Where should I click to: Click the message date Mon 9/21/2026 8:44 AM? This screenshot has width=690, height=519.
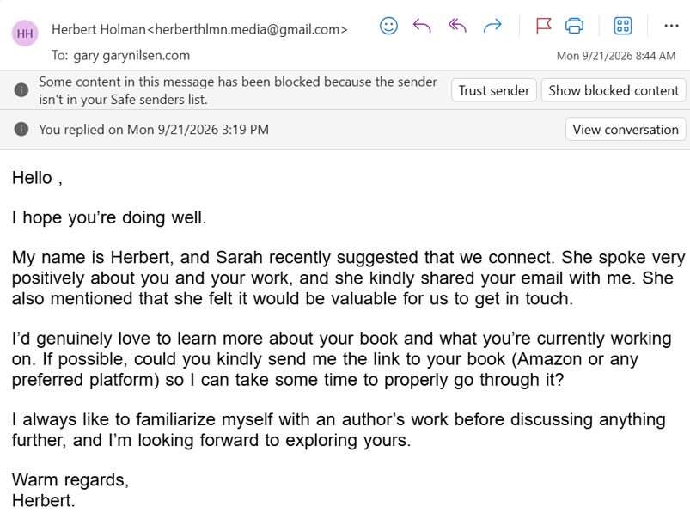tap(615, 56)
